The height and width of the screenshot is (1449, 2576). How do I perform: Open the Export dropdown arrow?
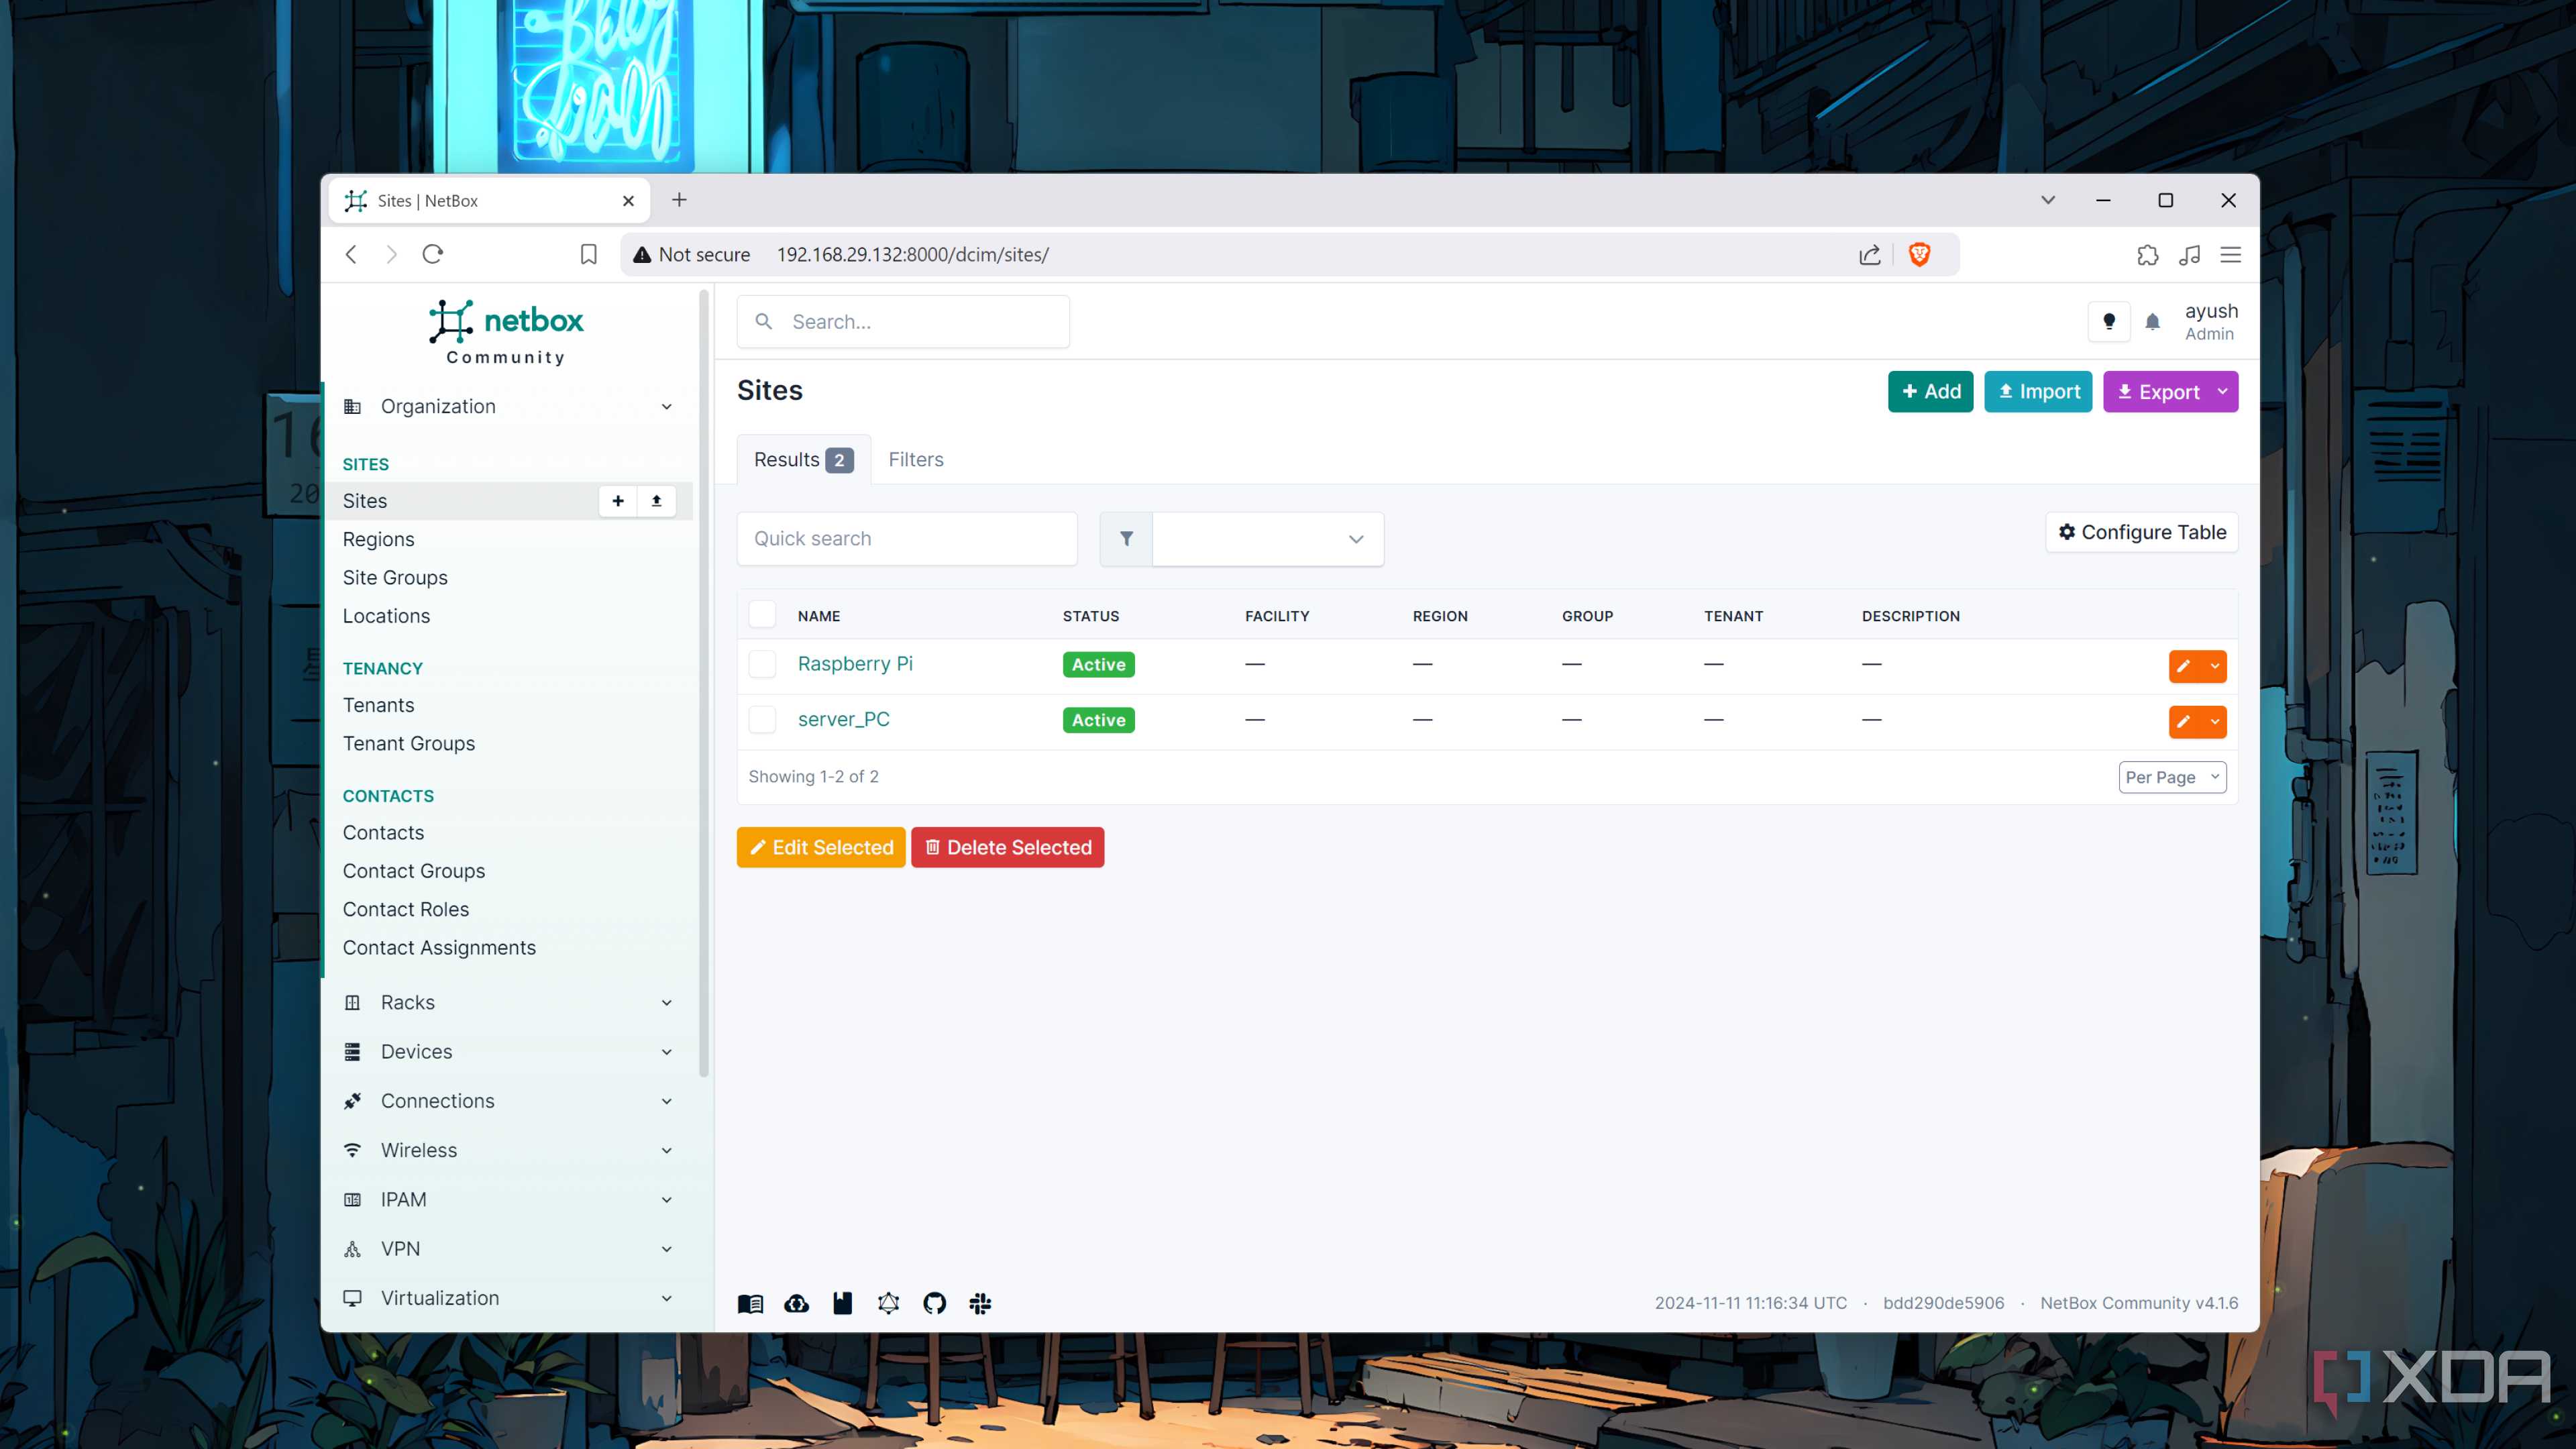coord(2222,391)
